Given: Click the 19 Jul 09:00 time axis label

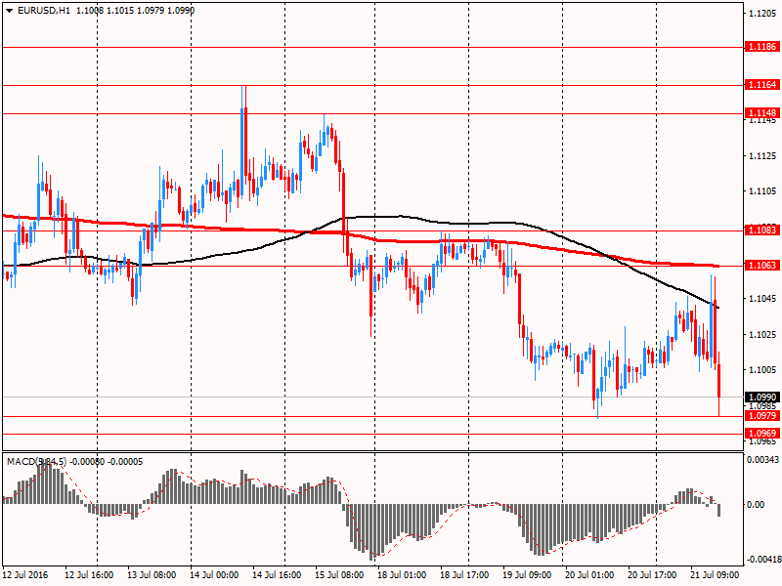Looking at the screenshot, I should click(528, 576).
